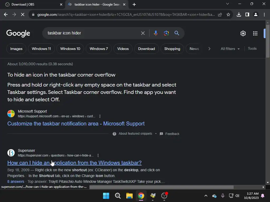The height and width of the screenshot is (202, 270).
Task: Go to Google home via logo
Action: (x=18, y=33)
